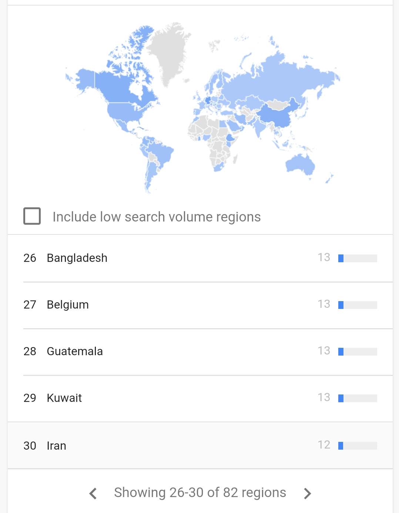Go to the next page of regions
The width and height of the screenshot is (399, 513).
coord(307,493)
